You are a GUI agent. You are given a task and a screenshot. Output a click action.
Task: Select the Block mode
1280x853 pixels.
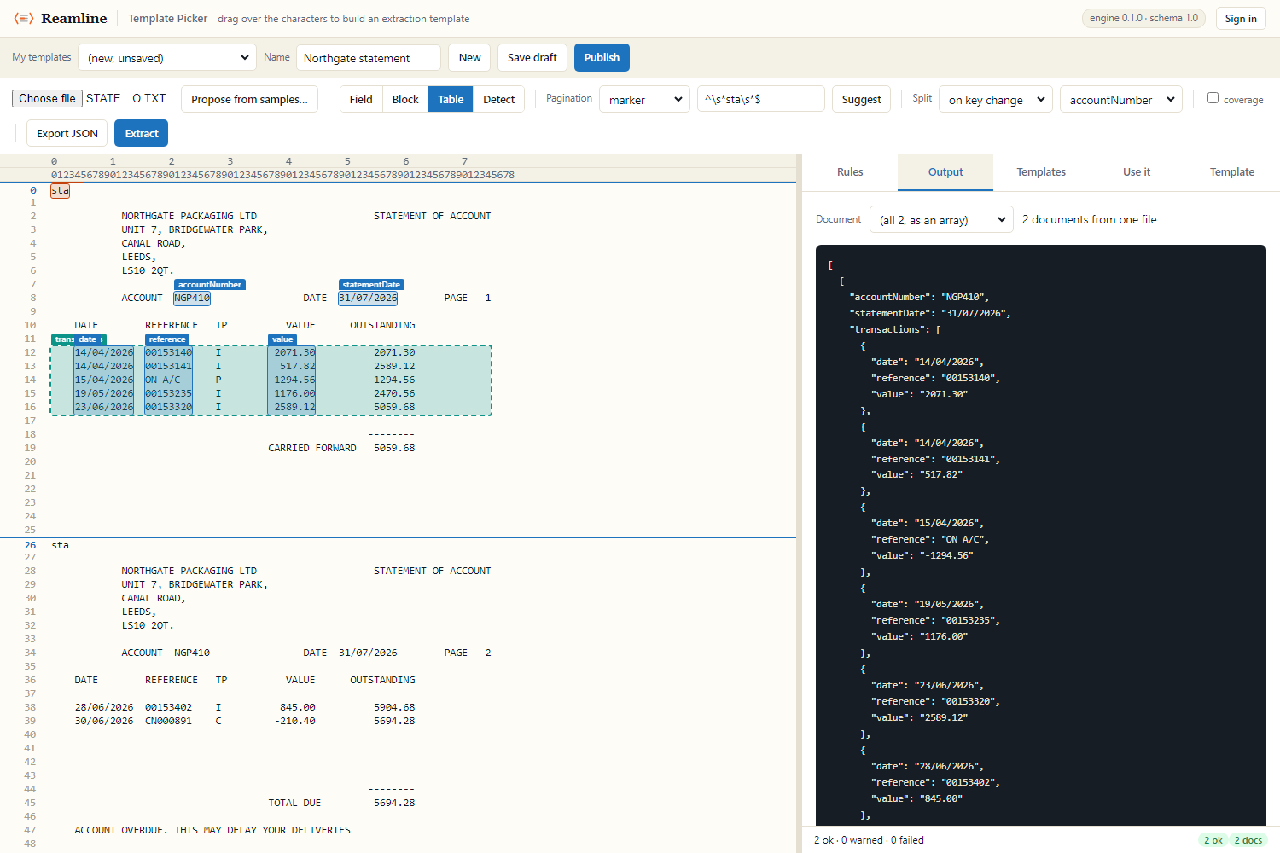(x=405, y=99)
